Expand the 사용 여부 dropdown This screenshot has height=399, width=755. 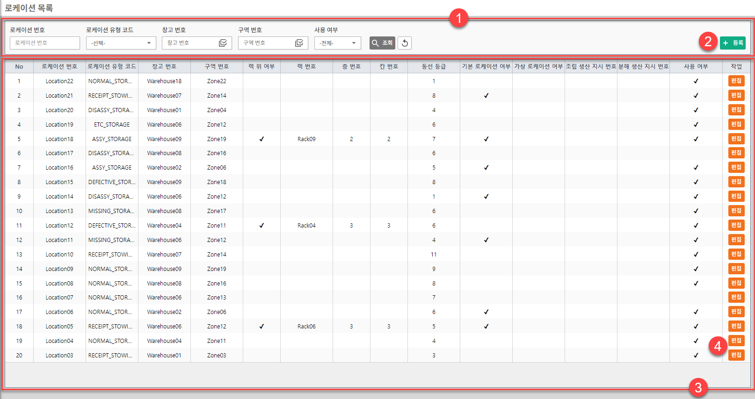pyautogui.click(x=337, y=43)
